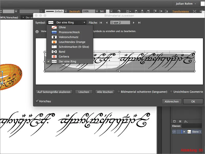Open the Deckkraft opacity dropdown arrow
Screen dimensions: 205x154
(x=97, y=11)
